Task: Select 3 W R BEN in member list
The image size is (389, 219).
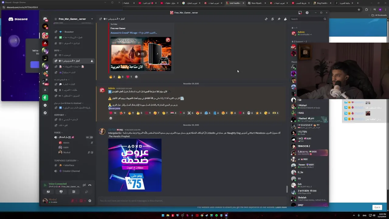Action: (x=309, y=192)
